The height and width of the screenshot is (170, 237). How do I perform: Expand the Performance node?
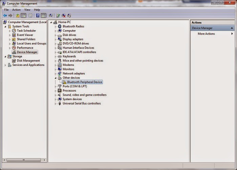[10, 48]
